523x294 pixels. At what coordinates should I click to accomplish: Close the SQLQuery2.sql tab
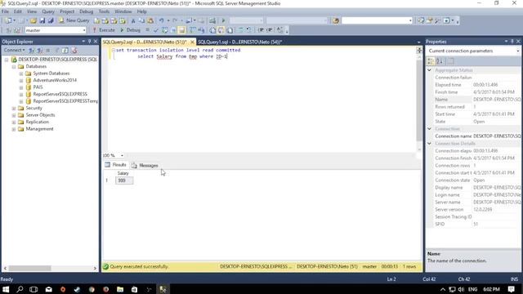tap(192, 42)
